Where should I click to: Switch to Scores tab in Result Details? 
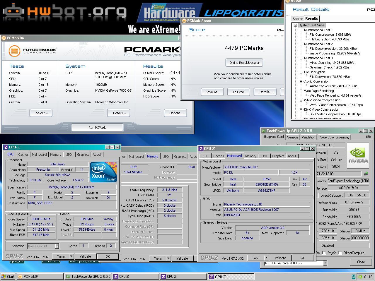click(x=298, y=19)
